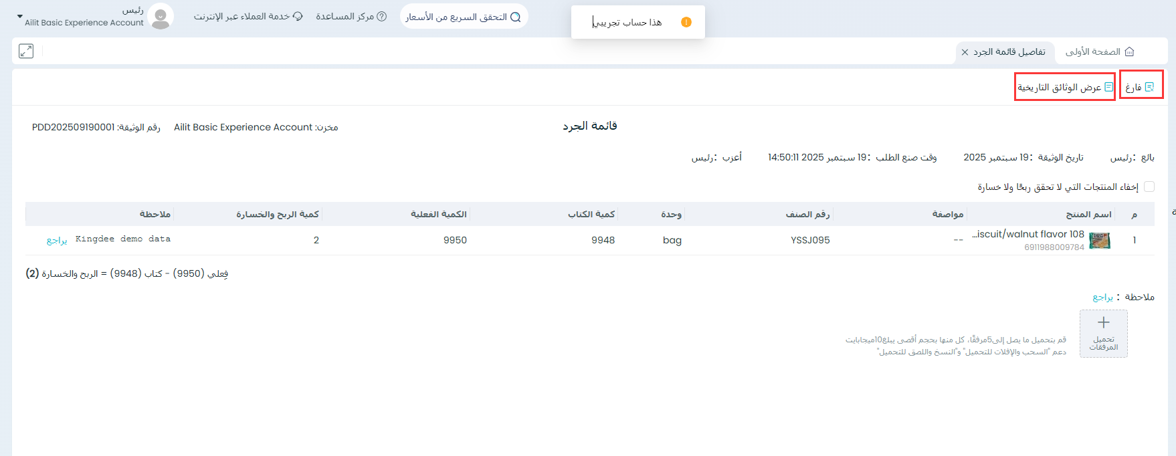
Task: Click the يراجع link beside the ملاحظة label
Action: pos(1102,297)
